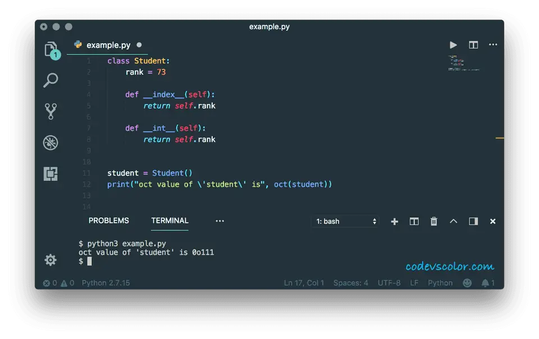Select the TERMINAL panel tab
Screen dimensions: 539x339
tap(170, 221)
